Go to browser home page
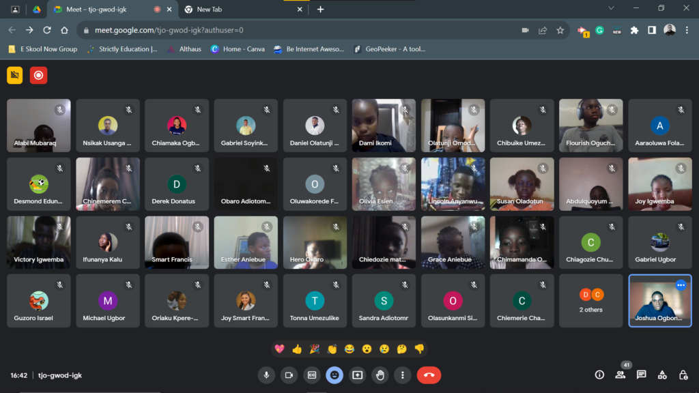The width and height of the screenshot is (699, 393). (65, 30)
